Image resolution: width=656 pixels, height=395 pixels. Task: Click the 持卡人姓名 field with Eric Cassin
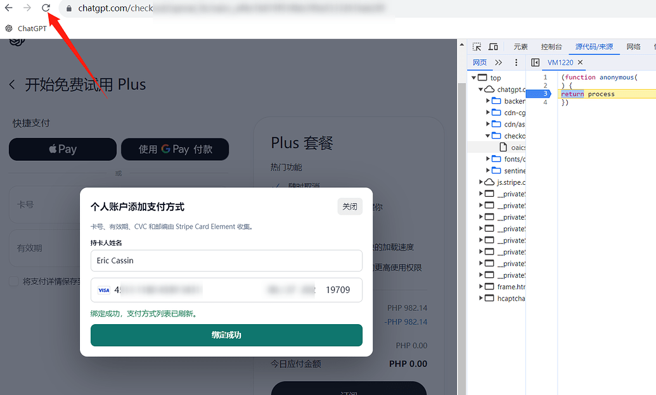point(226,261)
